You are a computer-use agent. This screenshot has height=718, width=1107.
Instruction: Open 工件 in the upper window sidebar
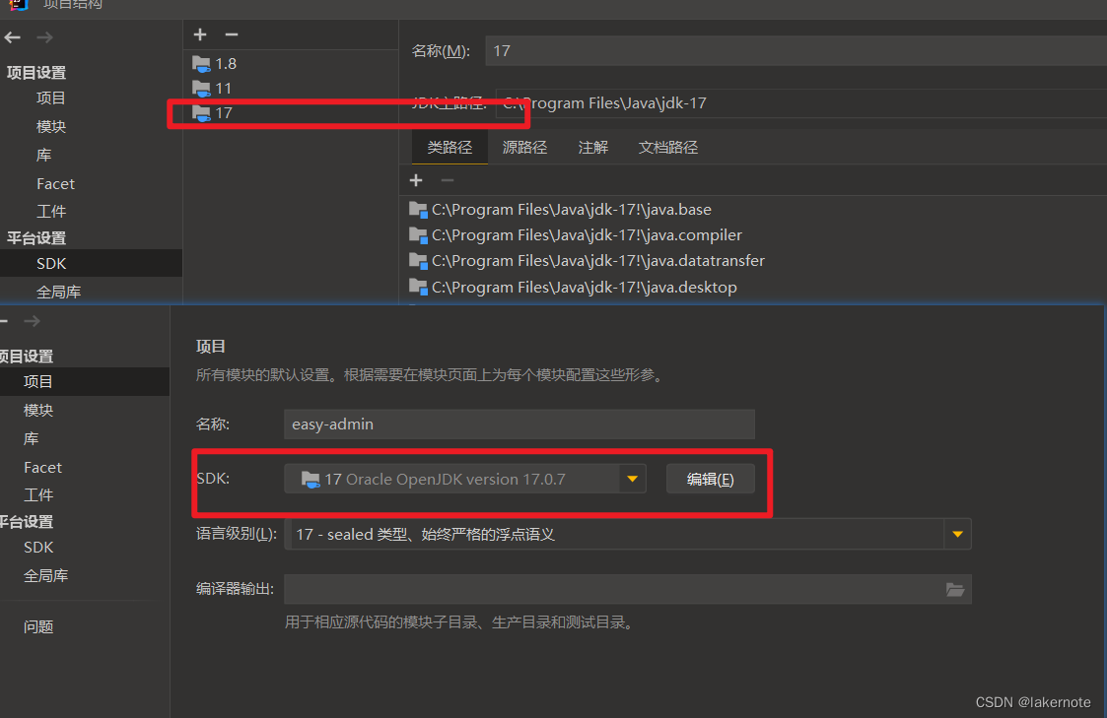[51, 211]
